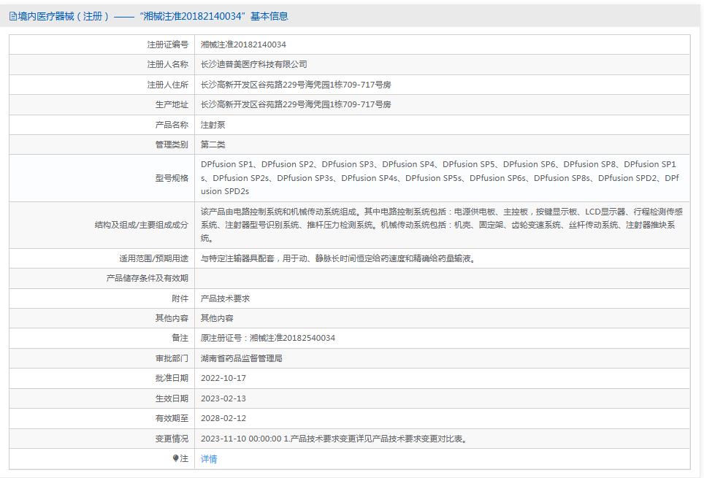The height and width of the screenshot is (478, 704).
Task: Select management category 第二类
Action: pyautogui.click(x=213, y=144)
